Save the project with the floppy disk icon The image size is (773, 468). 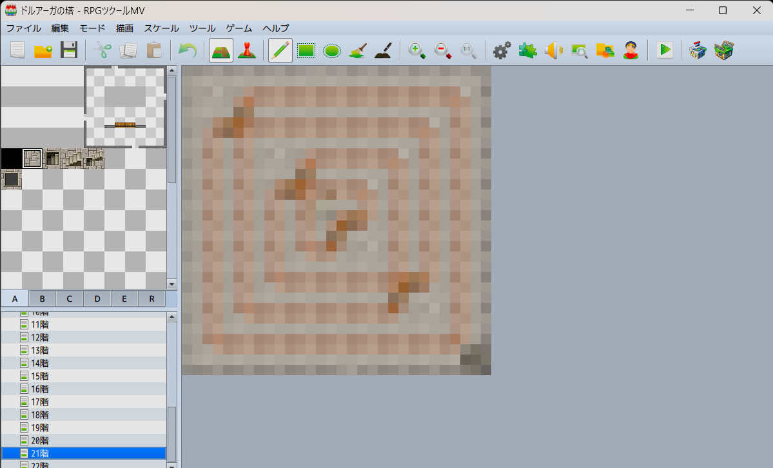[69, 50]
